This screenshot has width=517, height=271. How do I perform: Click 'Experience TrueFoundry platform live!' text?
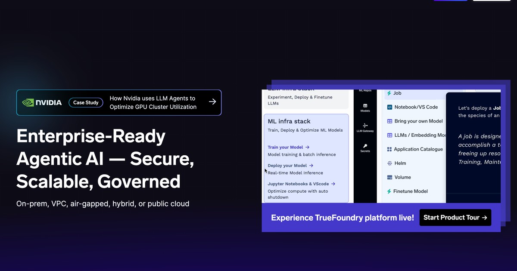pos(343,218)
